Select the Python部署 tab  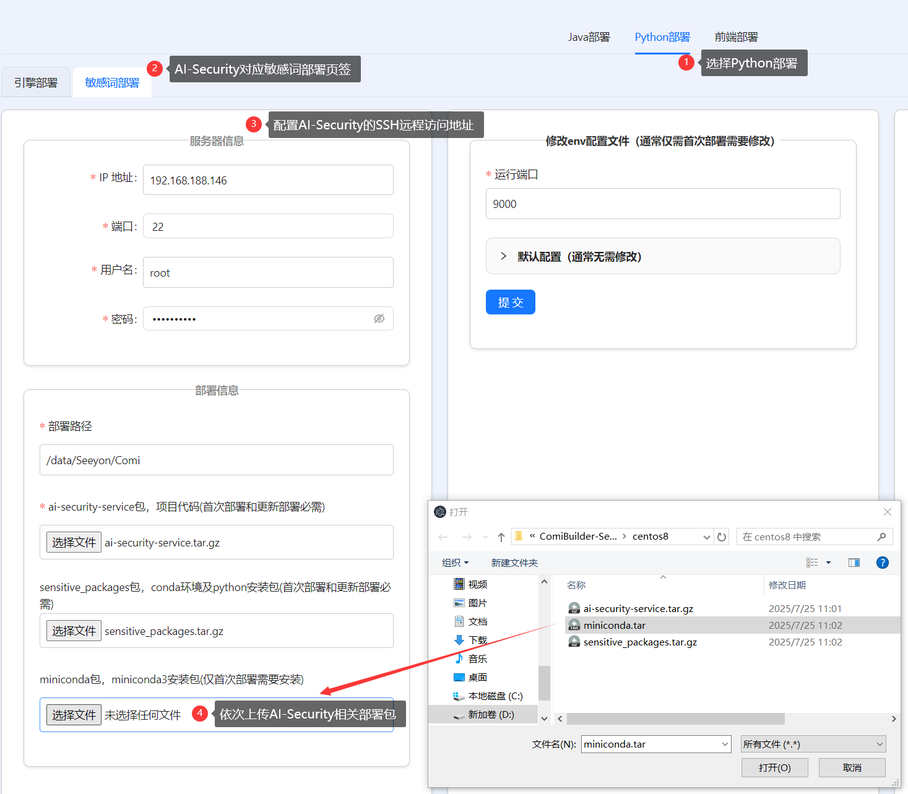(662, 37)
